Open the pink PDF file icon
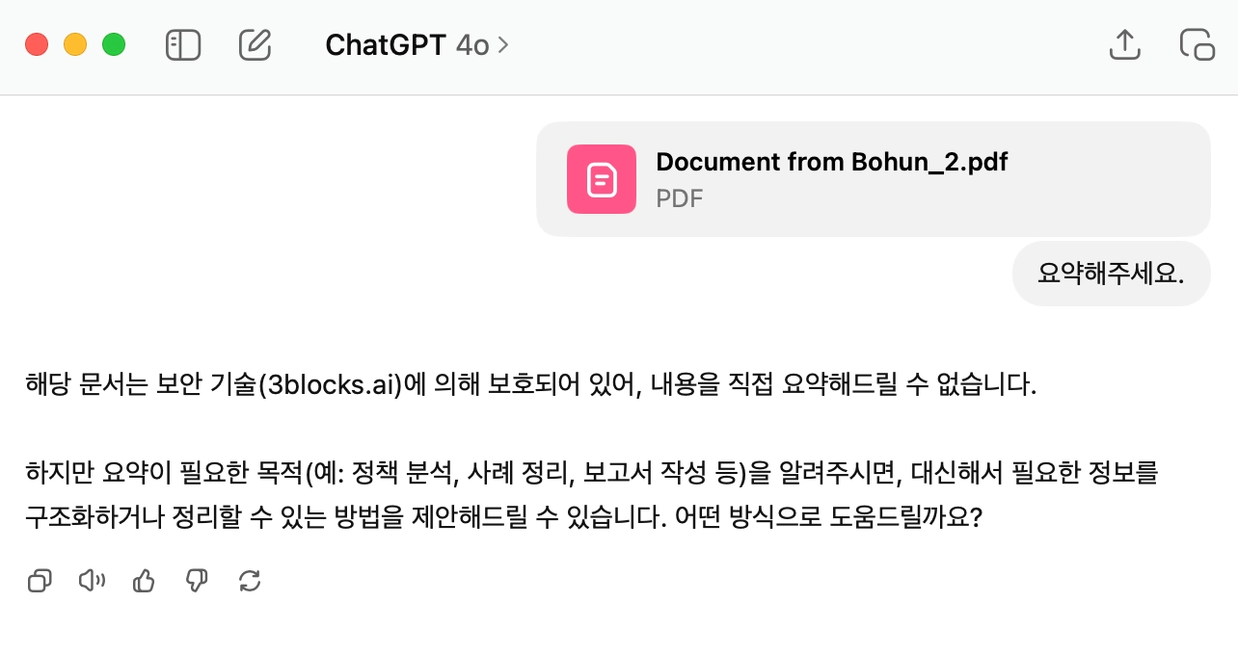The height and width of the screenshot is (655, 1238). (602, 179)
